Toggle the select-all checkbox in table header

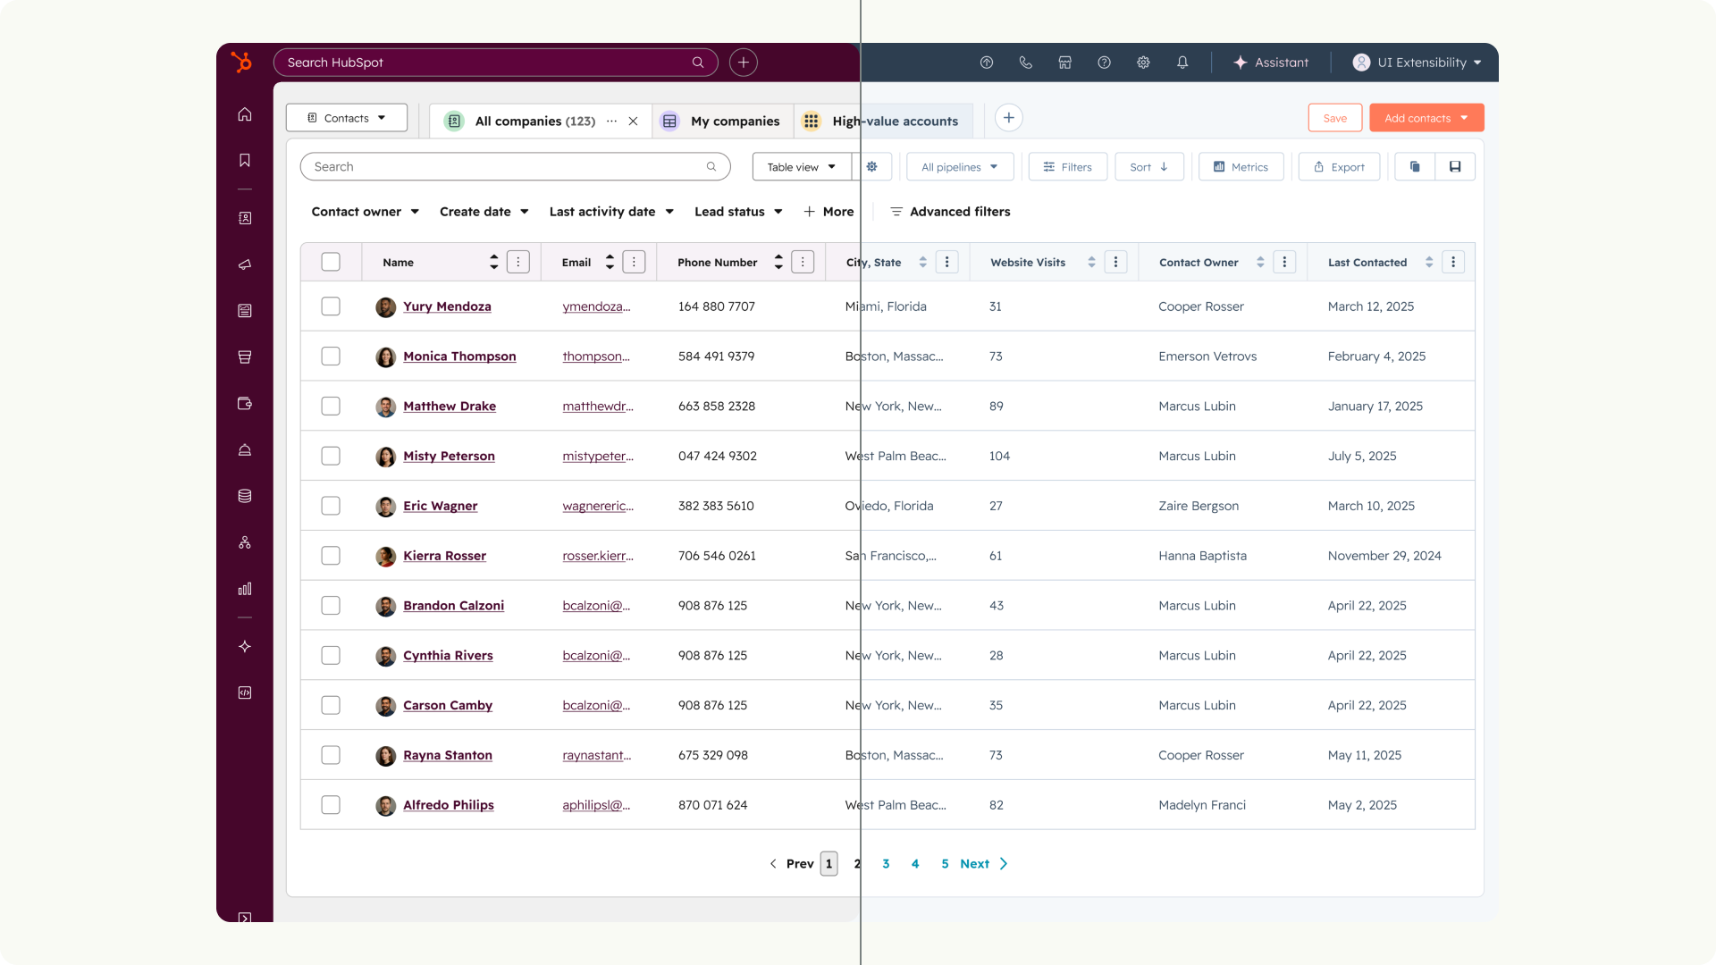tap(331, 262)
